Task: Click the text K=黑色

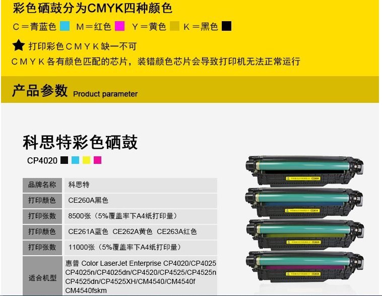Action: (x=201, y=27)
